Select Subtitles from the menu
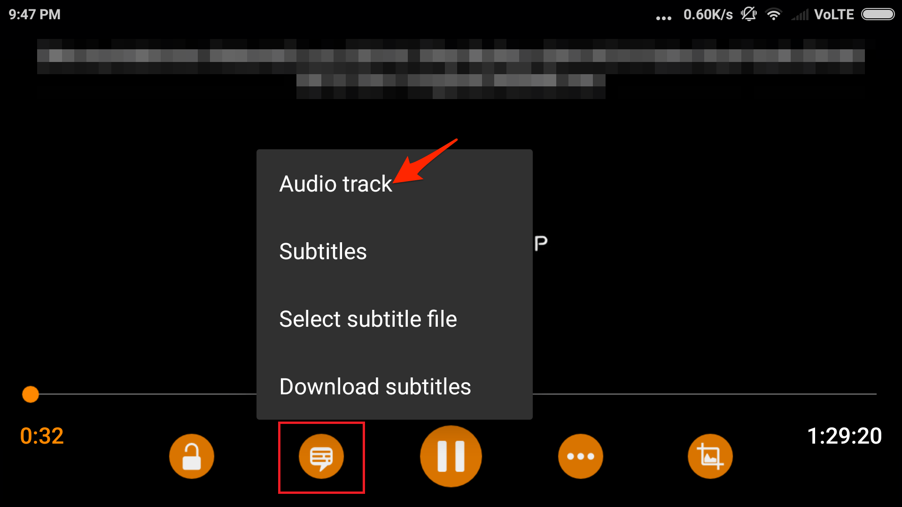Viewport: 902px width, 507px height. click(323, 250)
